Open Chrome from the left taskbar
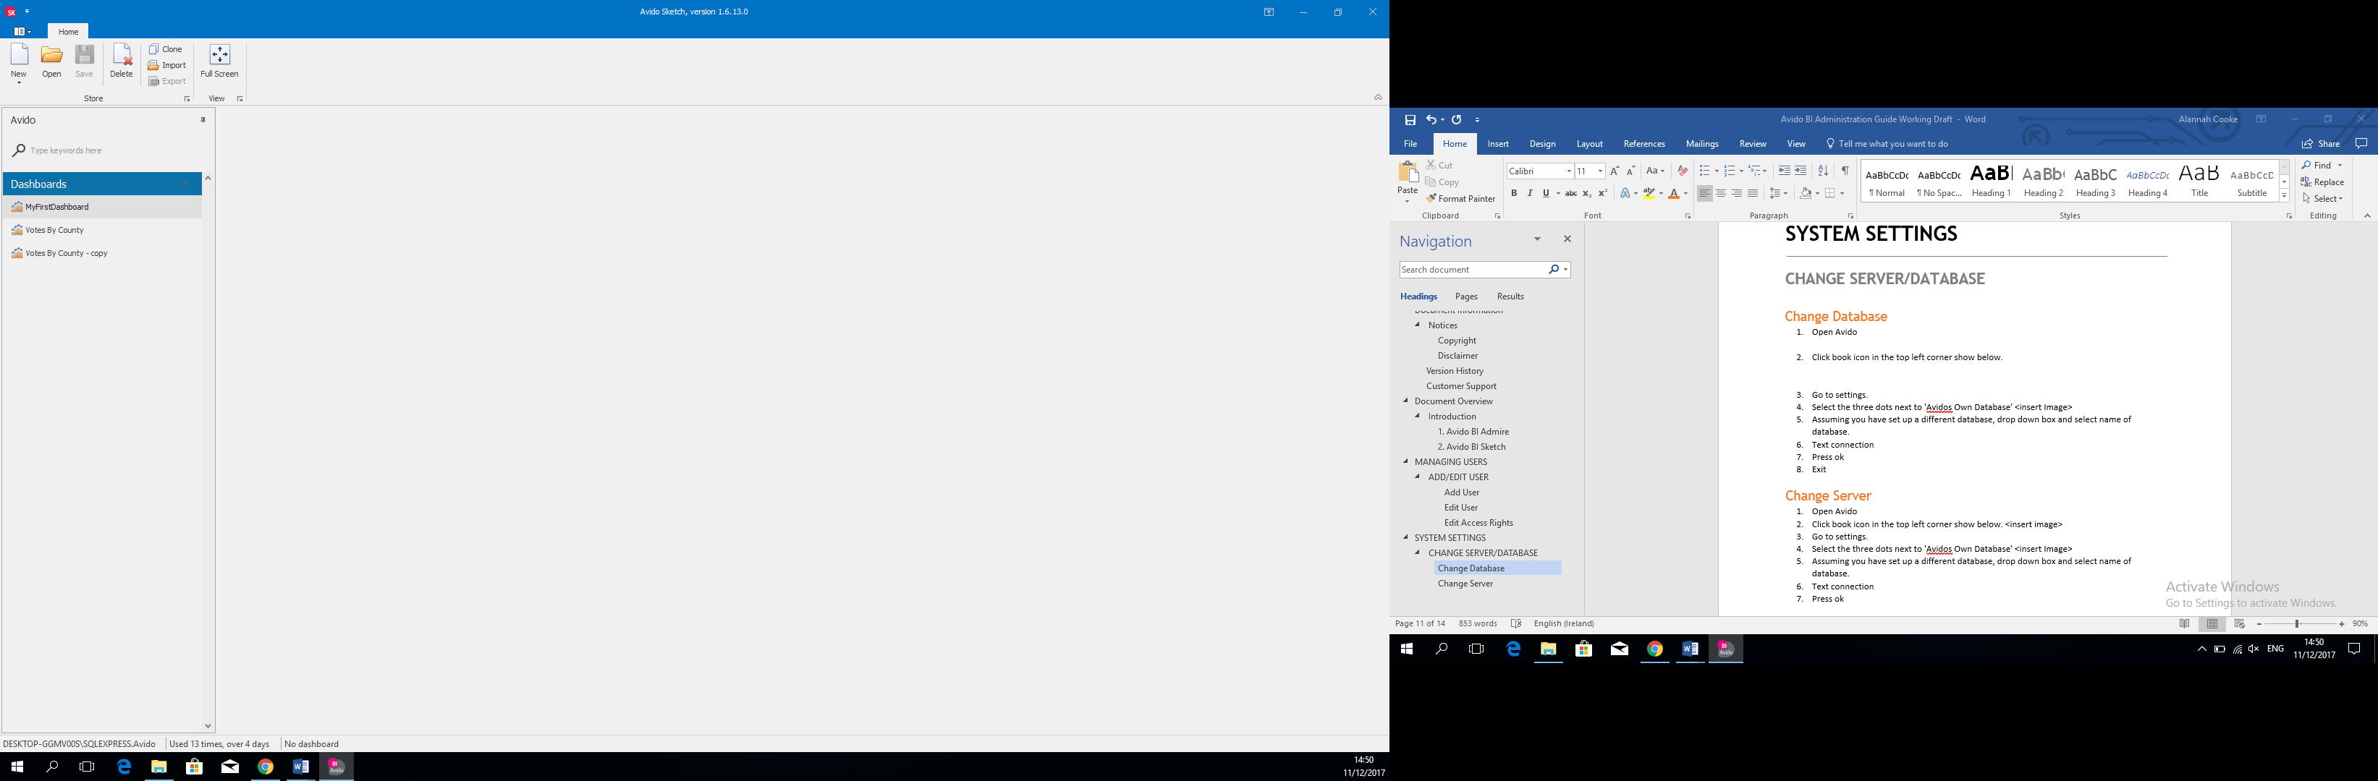The image size is (2378, 781). (266, 767)
